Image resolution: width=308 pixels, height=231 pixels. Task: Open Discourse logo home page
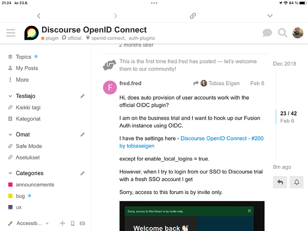[x=31, y=33]
